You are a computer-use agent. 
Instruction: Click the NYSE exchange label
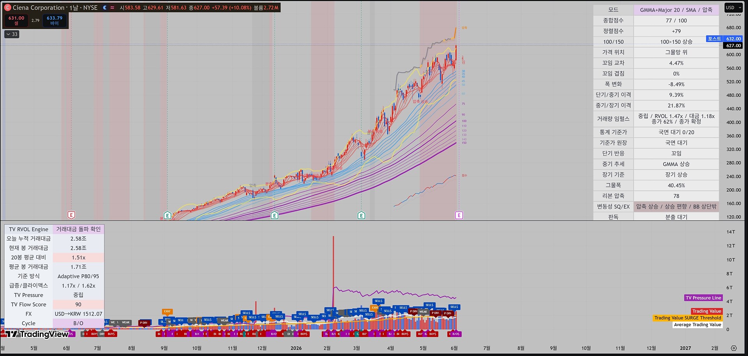pyautogui.click(x=90, y=8)
